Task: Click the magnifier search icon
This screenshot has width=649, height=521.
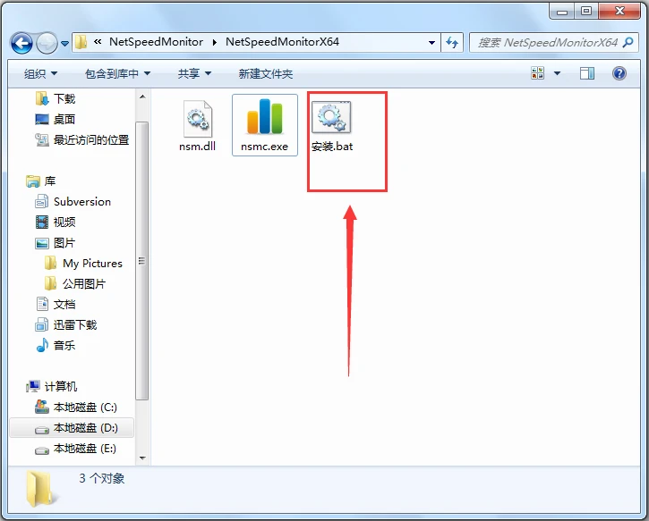Action: coord(628,42)
